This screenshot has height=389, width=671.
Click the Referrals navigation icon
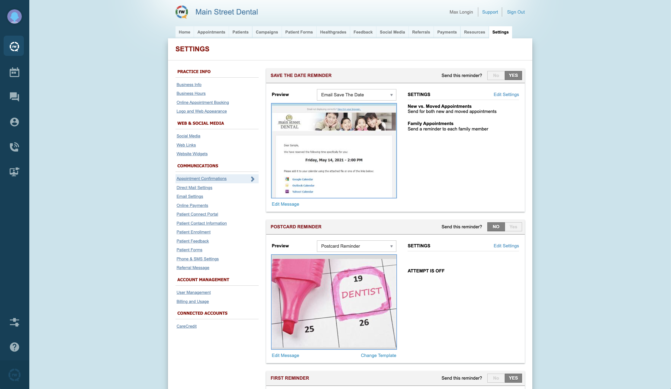coord(421,31)
